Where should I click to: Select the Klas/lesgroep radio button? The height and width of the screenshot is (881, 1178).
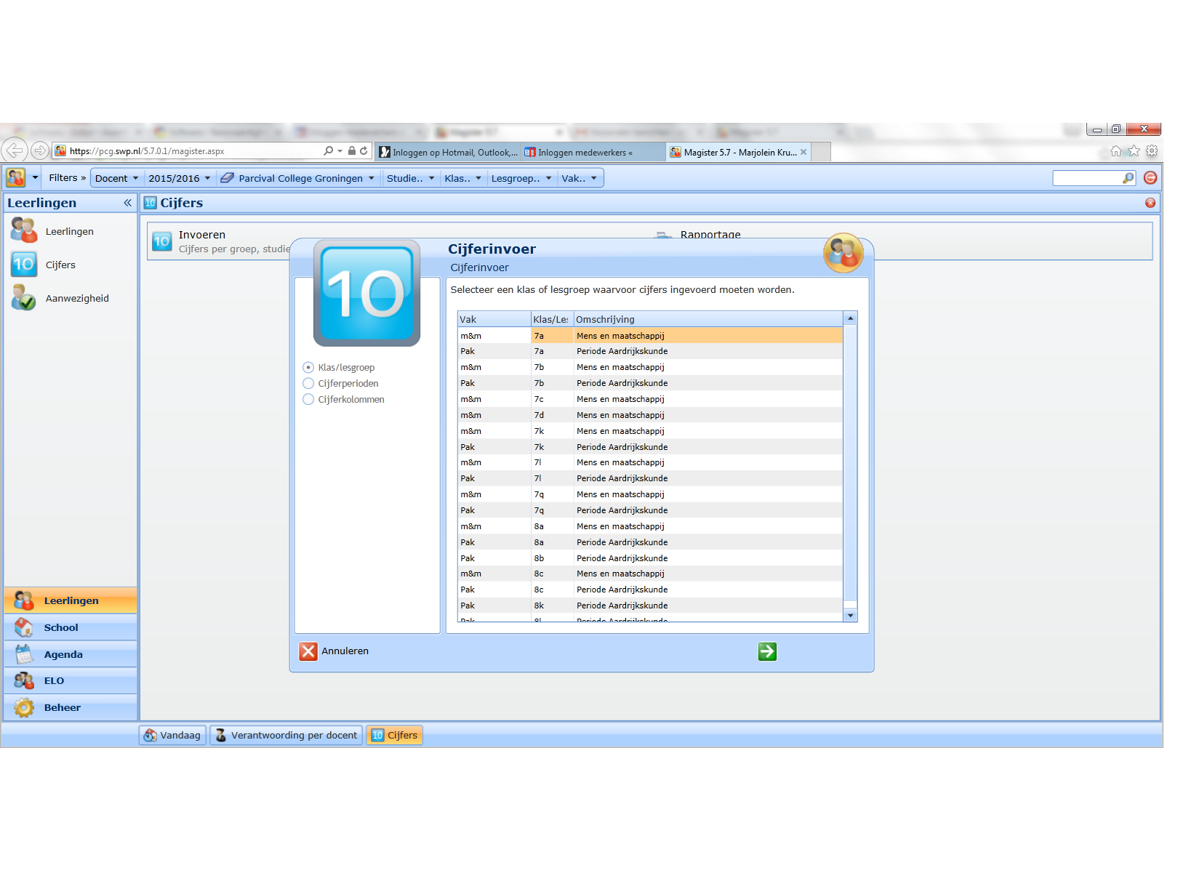coord(308,368)
